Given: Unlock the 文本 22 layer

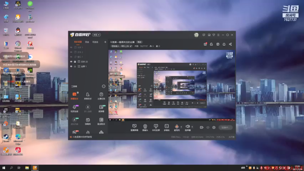Looking at the screenshot, I should click(x=75, y=62).
